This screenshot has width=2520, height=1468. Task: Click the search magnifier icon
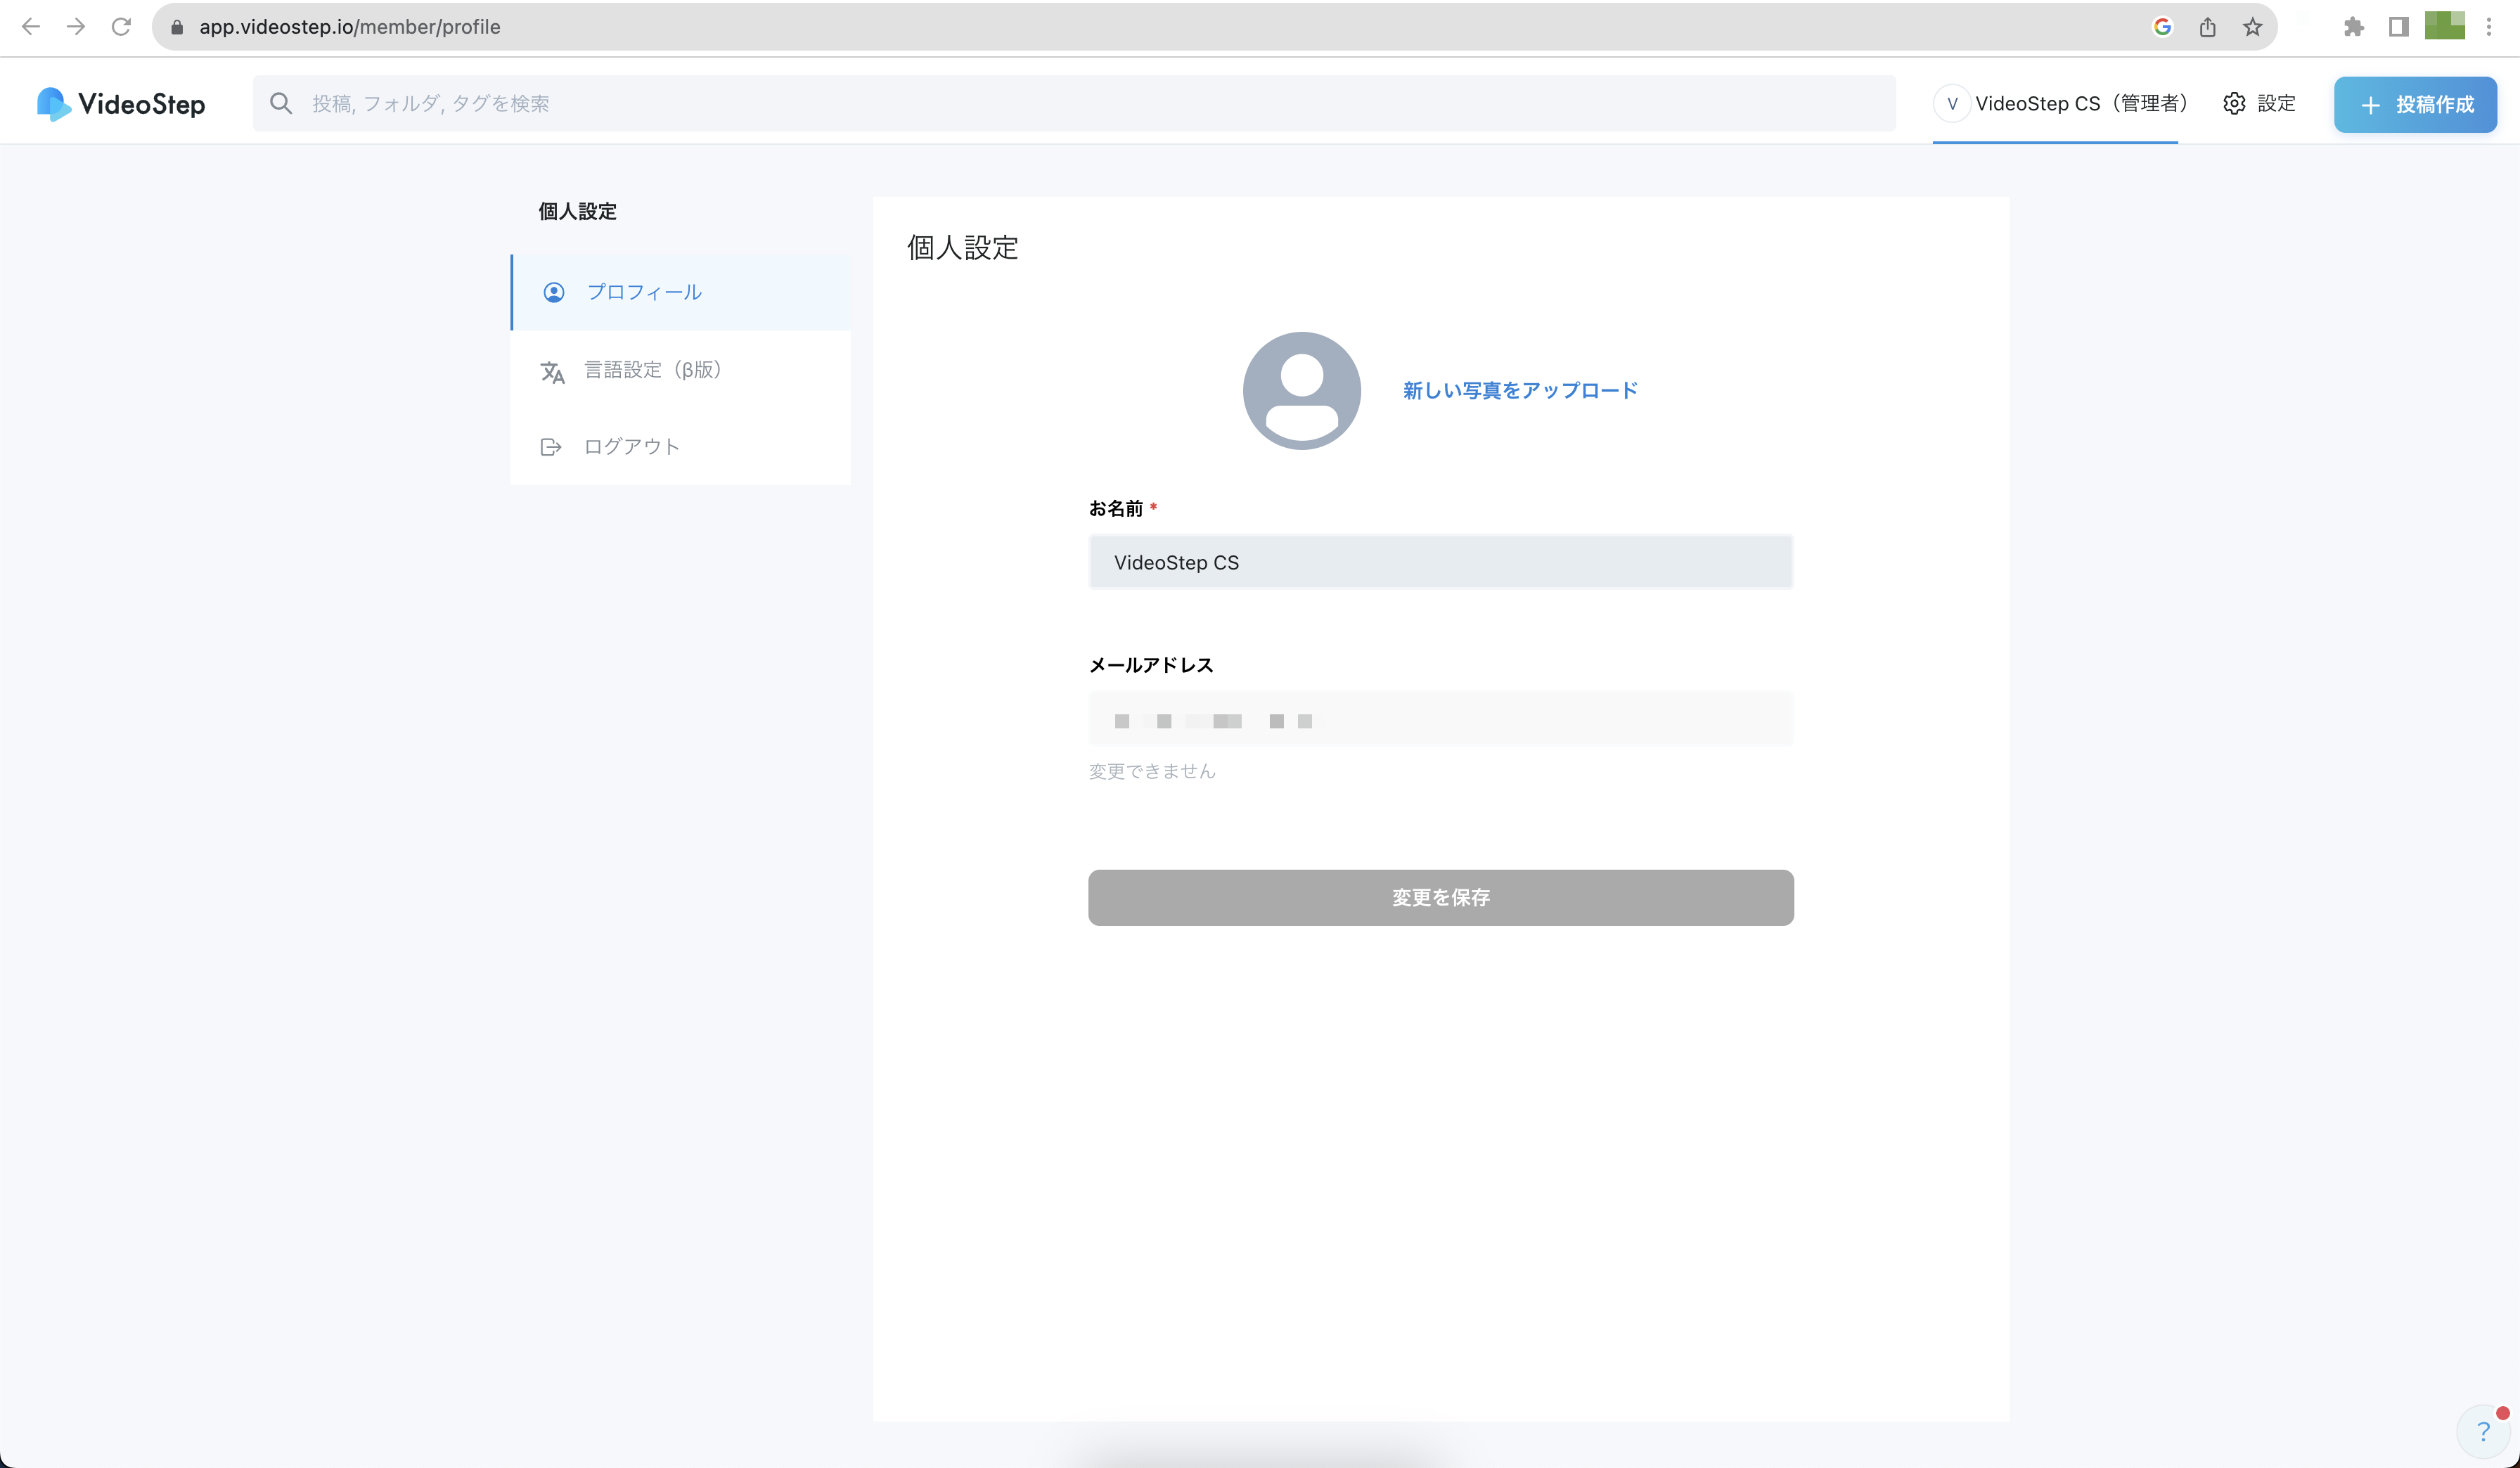pyautogui.click(x=281, y=103)
